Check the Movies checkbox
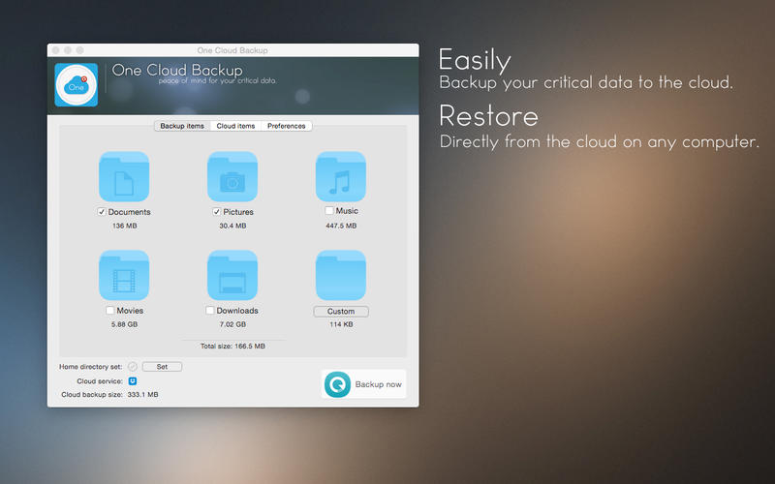 (109, 310)
